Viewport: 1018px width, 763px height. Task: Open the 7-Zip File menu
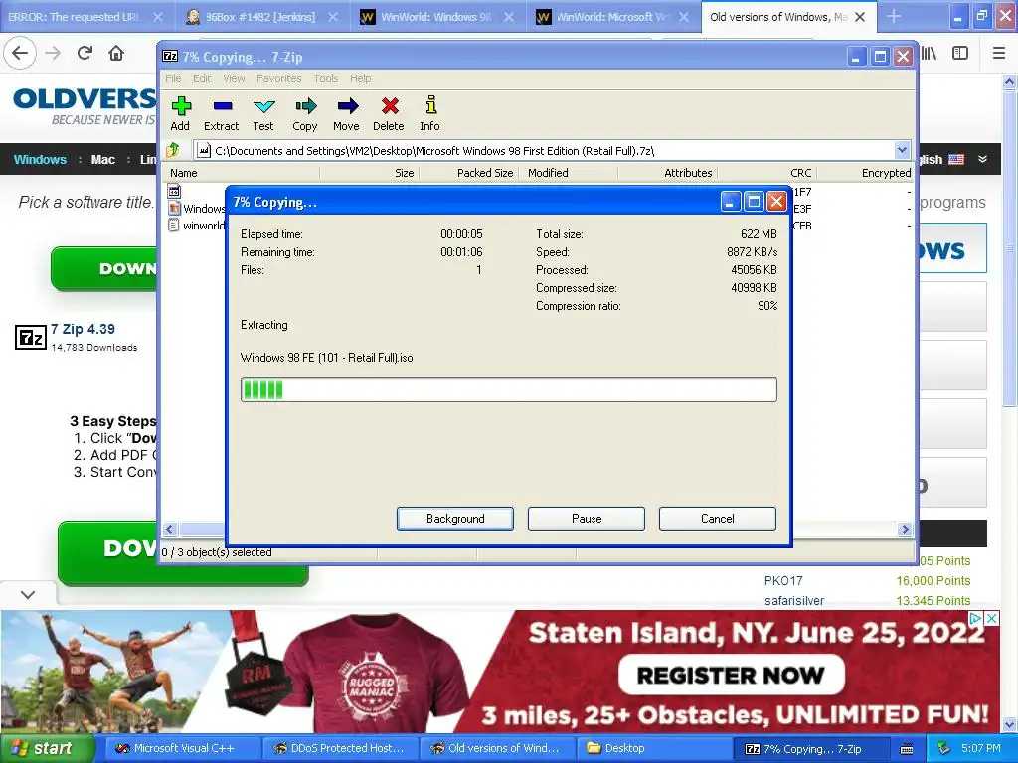(173, 78)
